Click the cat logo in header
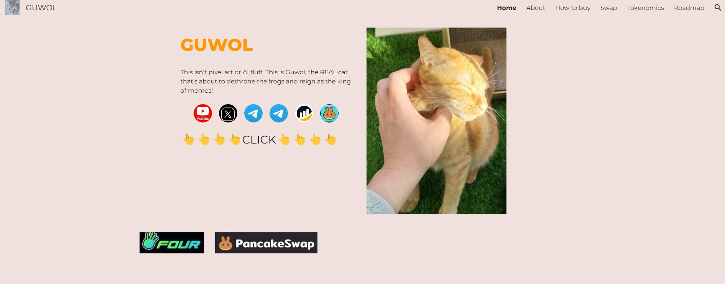This screenshot has height=284, width=725. (x=12, y=8)
